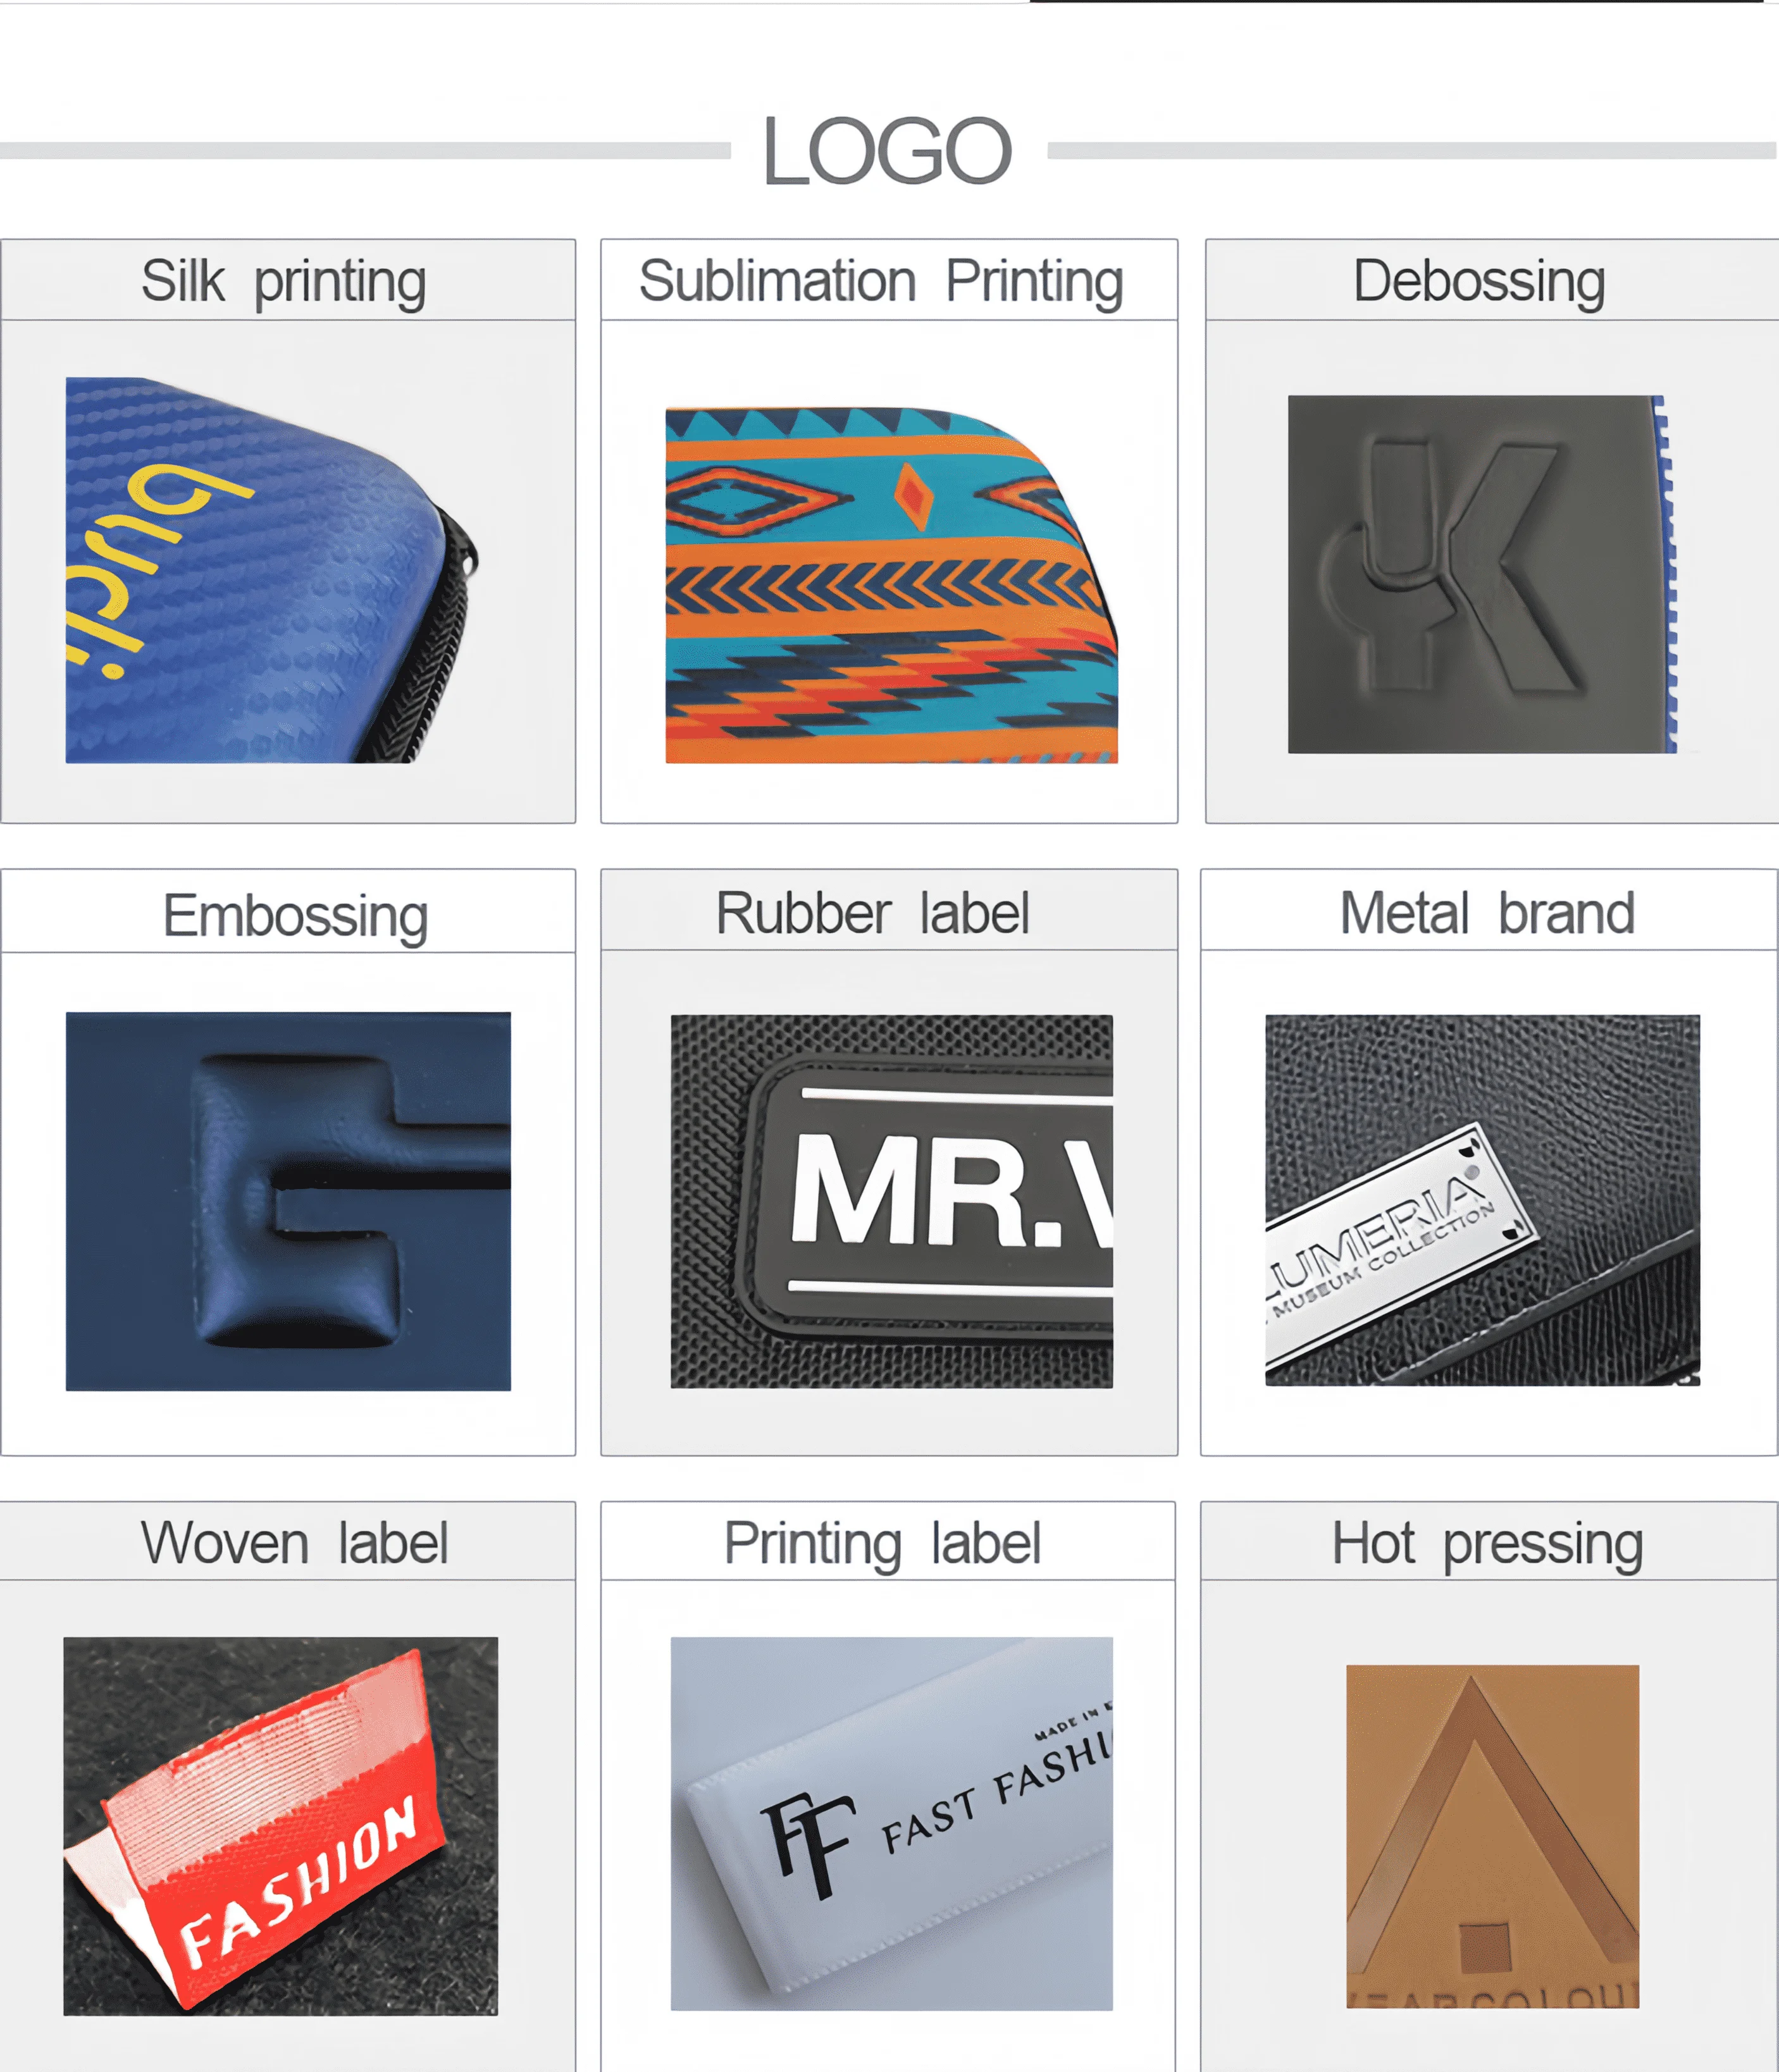Click the red FASHION woven label image

(x=280, y=1826)
